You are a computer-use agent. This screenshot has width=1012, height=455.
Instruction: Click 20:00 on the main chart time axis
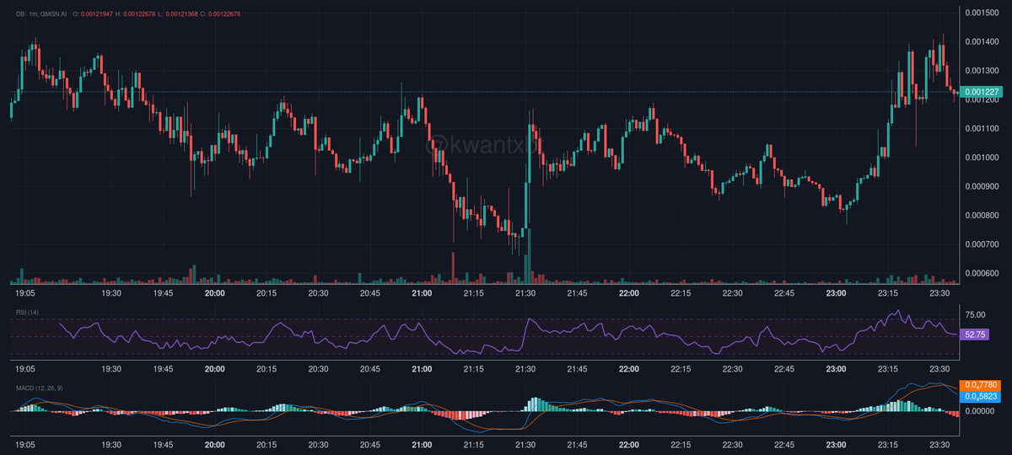pos(215,293)
